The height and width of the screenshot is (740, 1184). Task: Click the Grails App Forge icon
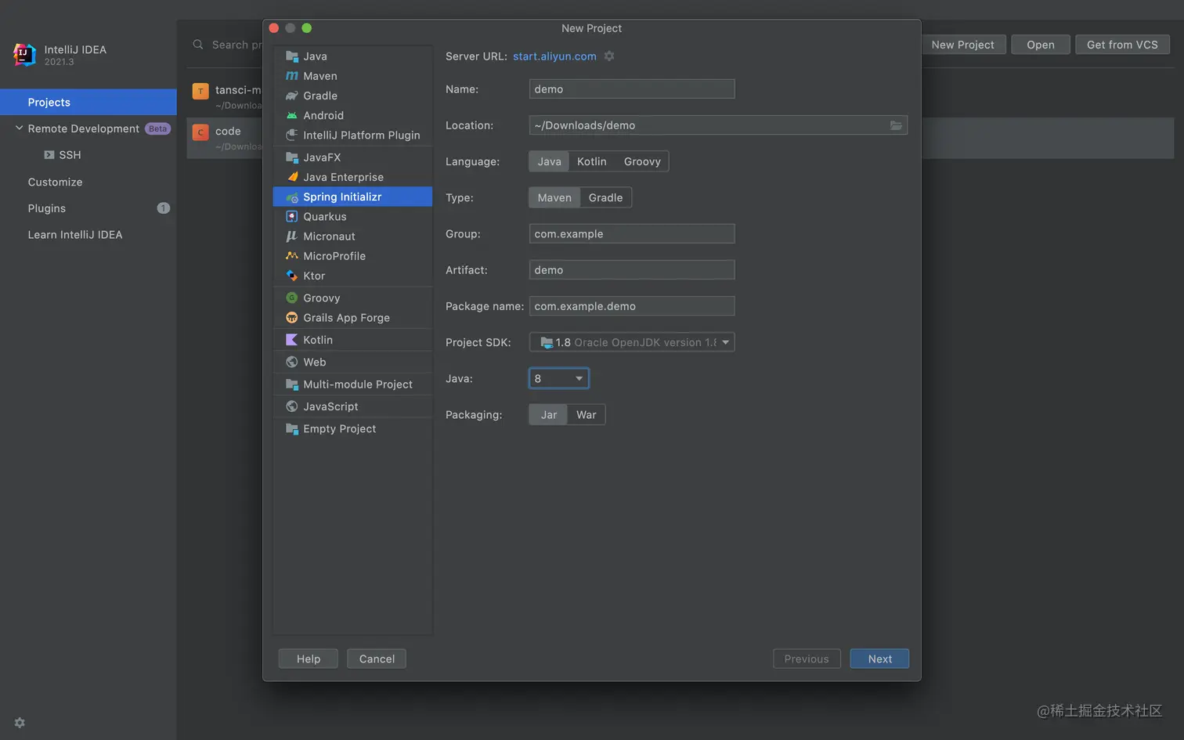[x=292, y=318]
